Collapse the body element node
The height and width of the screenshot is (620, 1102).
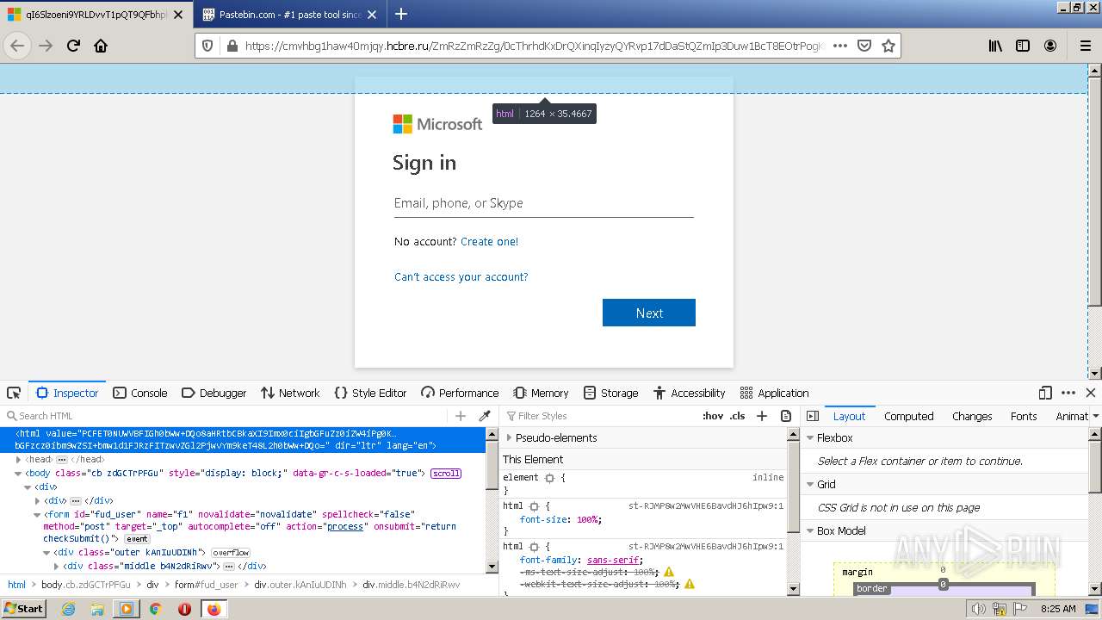(x=18, y=474)
